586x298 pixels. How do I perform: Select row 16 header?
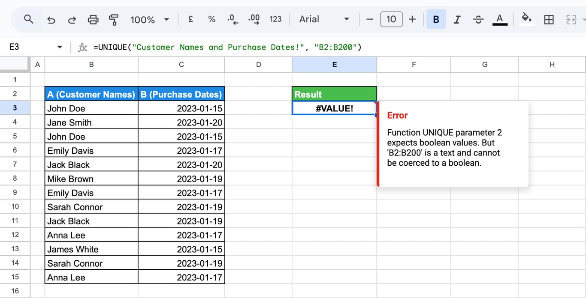click(15, 291)
